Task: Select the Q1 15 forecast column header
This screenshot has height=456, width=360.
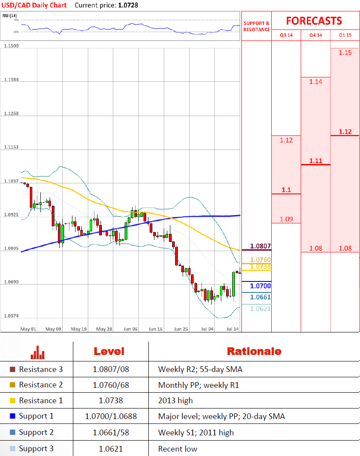Action: click(x=345, y=35)
